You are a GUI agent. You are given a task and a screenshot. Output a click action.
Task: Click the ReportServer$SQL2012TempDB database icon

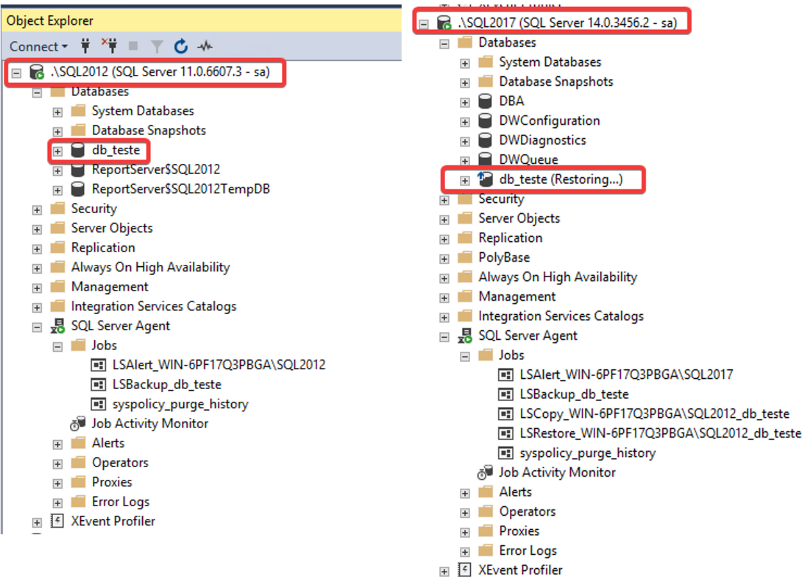click(x=78, y=189)
